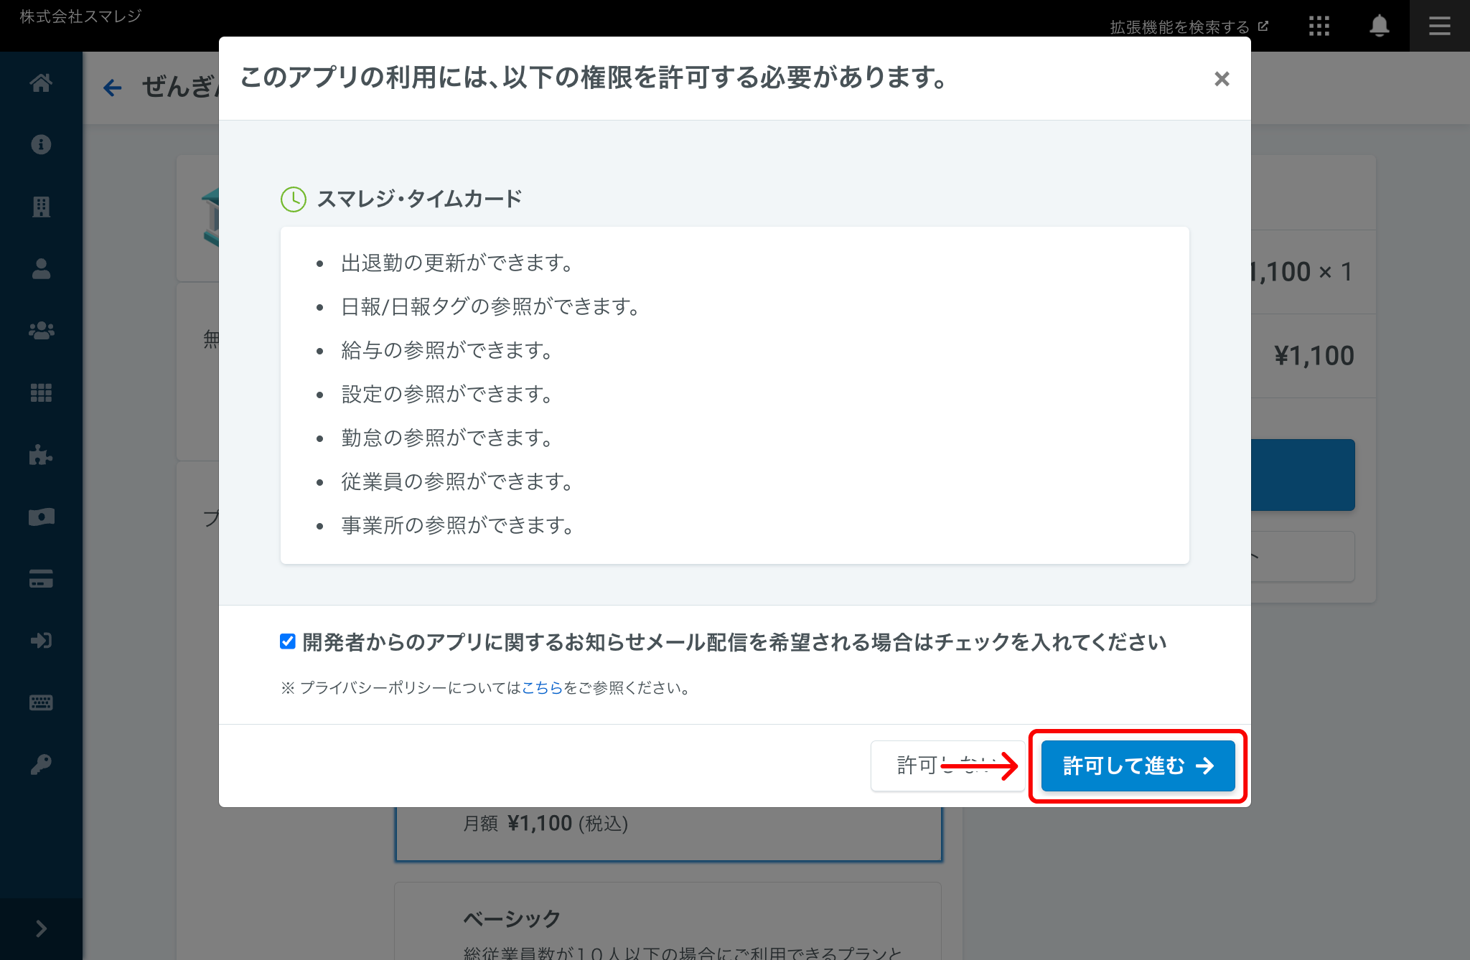The image size is (1470, 960).
Task: Go back with the blue left arrow
Action: (113, 88)
